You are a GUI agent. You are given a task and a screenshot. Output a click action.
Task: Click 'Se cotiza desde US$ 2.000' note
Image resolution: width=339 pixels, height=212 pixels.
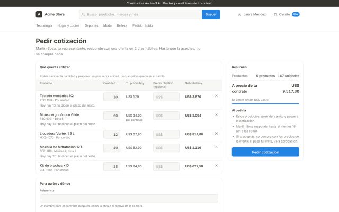[x=250, y=100]
